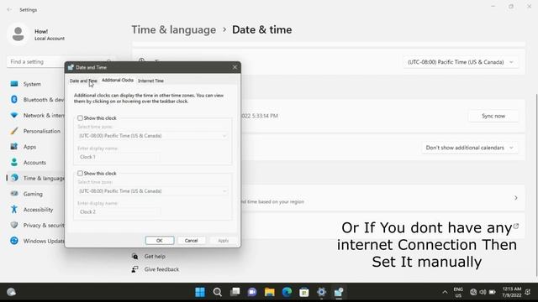Click the Get help icon
Viewport: 538px width, 302px height.
point(134,256)
